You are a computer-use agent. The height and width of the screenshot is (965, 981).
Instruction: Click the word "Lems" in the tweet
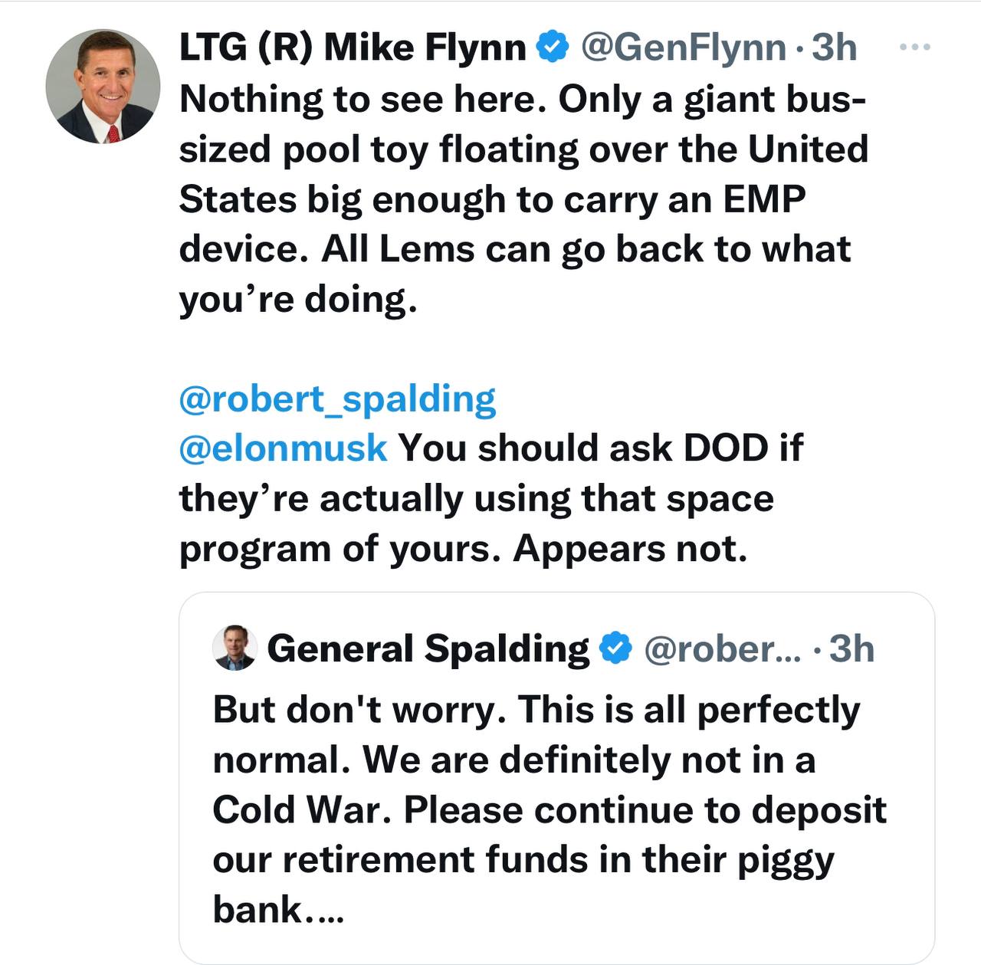pyautogui.click(x=427, y=248)
